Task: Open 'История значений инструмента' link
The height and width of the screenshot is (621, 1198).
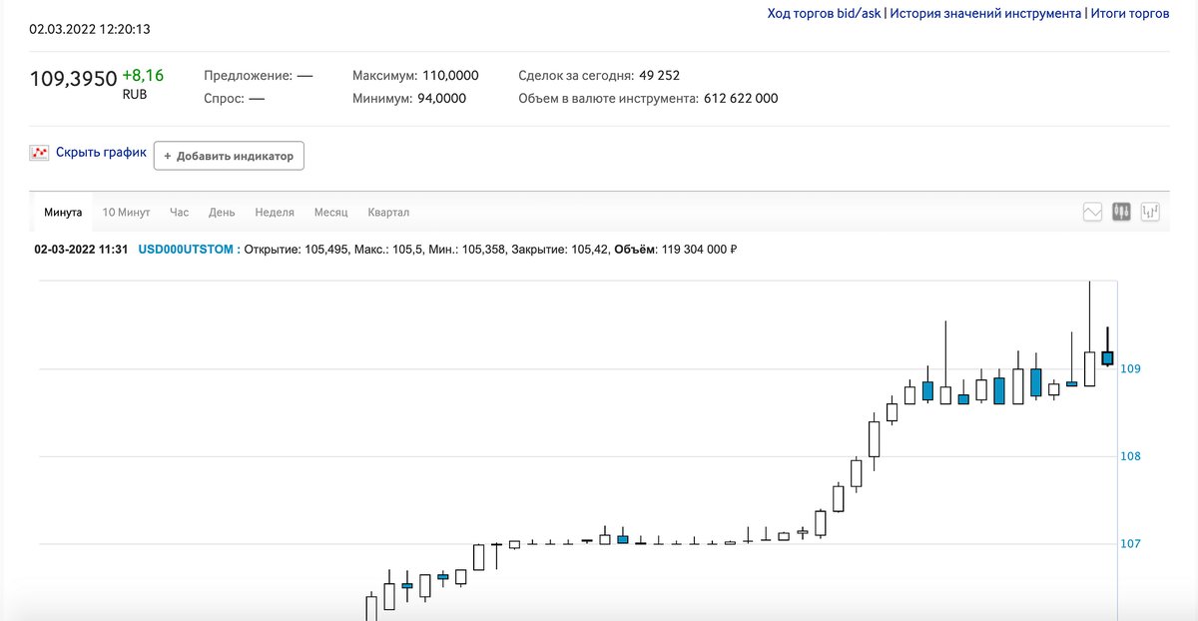Action: pos(985,14)
